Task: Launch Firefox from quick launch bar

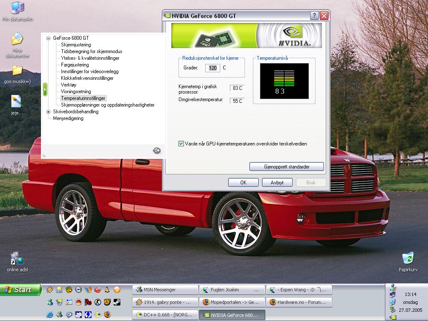Action: (x=107, y=314)
